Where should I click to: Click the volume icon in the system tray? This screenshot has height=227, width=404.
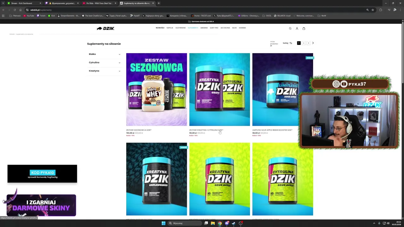pyautogui.click(x=388, y=223)
